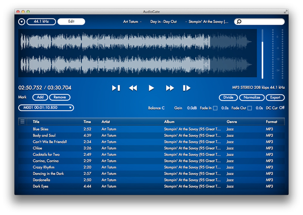Open the 44.1 kHz sample rate selector
The width and height of the screenshot is (303, 215).
click(x=41, y=21)
